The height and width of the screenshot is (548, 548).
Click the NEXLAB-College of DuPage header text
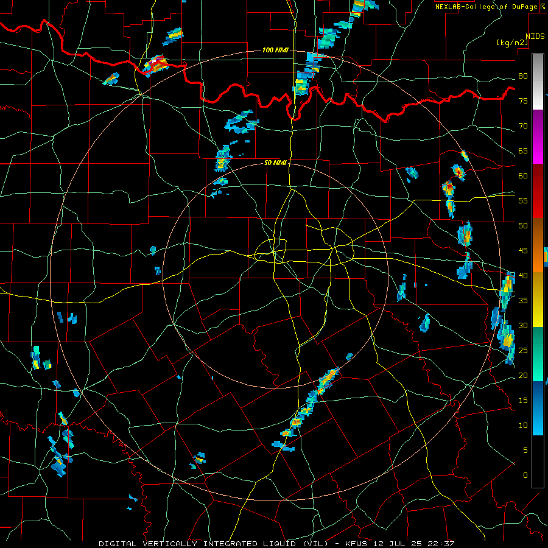coord(490,7)
